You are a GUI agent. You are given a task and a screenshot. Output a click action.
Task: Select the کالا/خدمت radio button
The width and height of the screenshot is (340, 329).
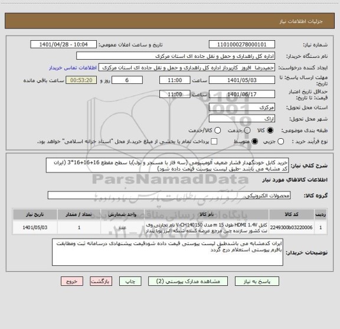pos(217,131)
